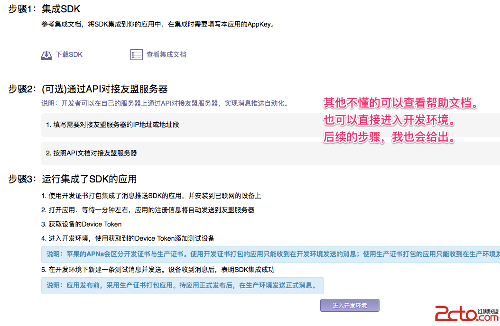The height and width of the screenshot is (326, 500).
Task: Click the download SDK tray icon
Action: [x=46, y=55]
